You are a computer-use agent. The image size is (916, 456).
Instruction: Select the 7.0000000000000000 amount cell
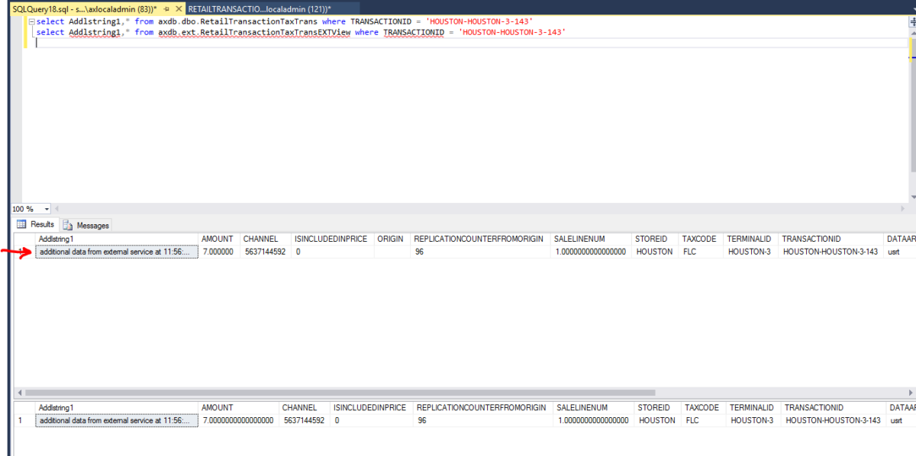click(x=240, y=420)
